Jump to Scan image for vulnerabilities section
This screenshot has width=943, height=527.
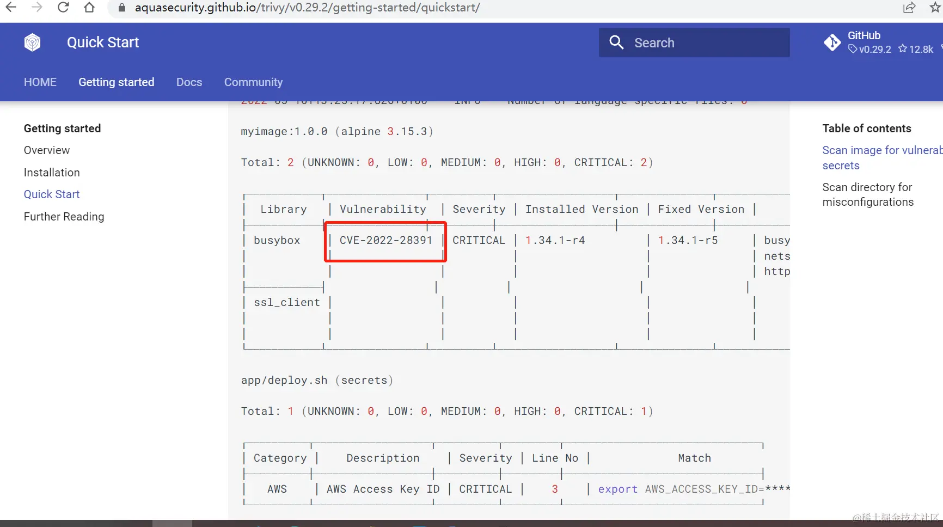[x=882, y=158]
